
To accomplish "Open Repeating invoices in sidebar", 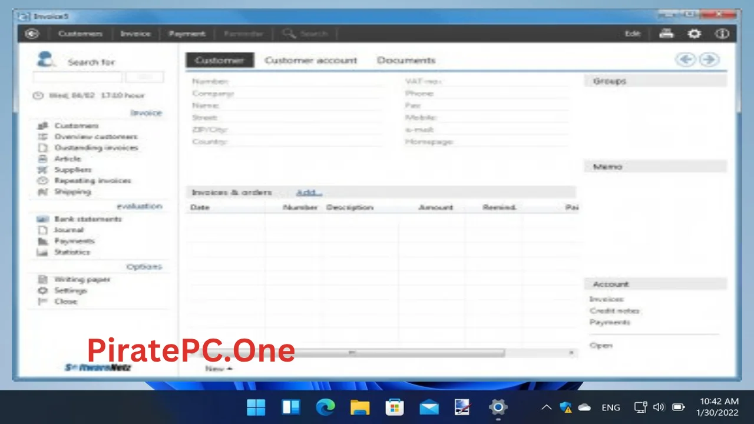I will (x=92, y=181).
